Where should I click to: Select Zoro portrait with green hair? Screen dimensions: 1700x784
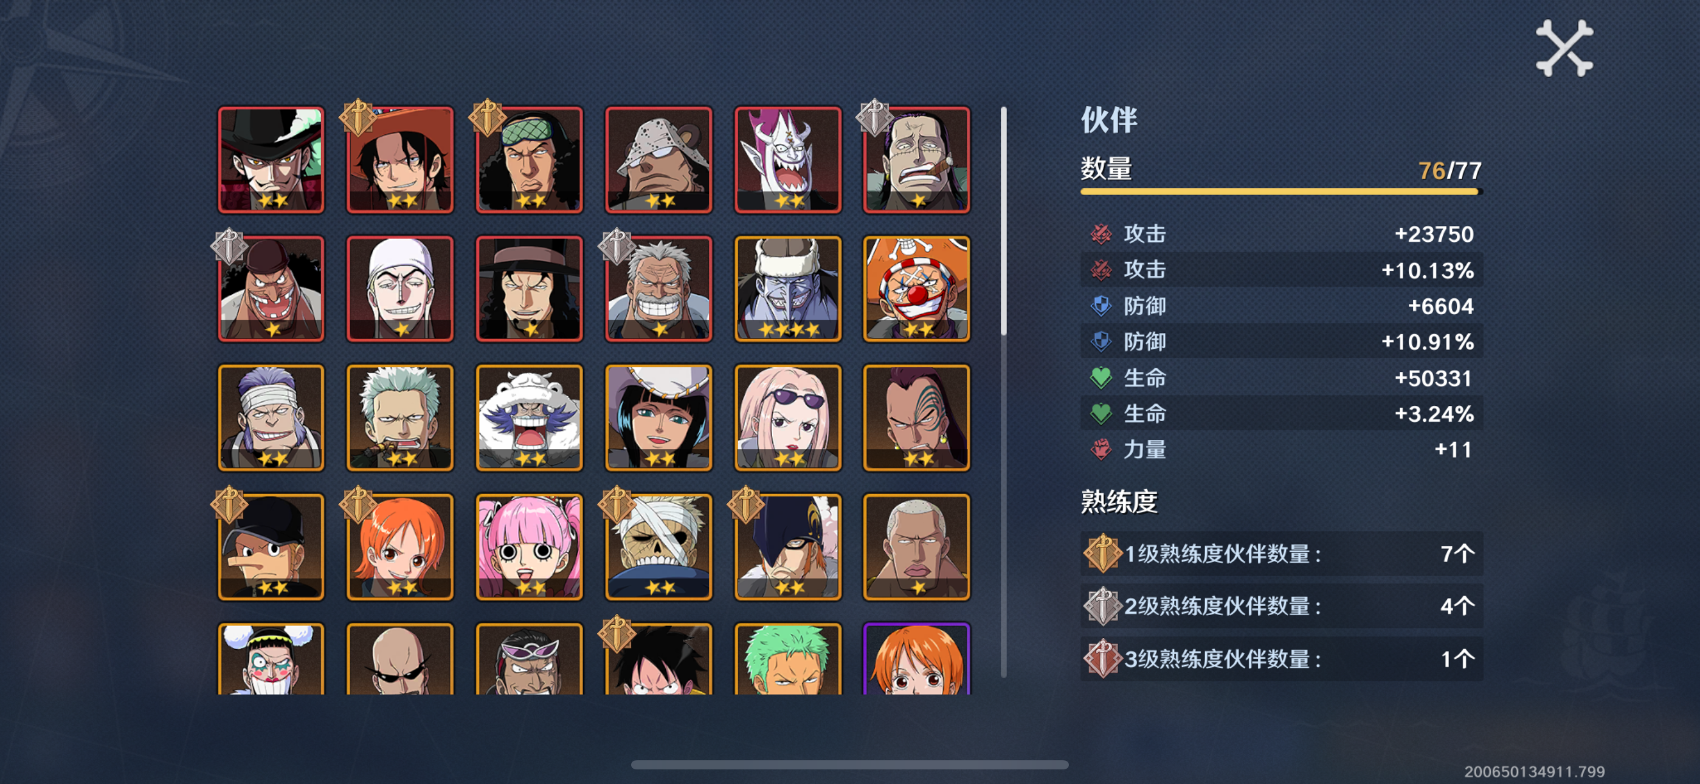[788, 659]
